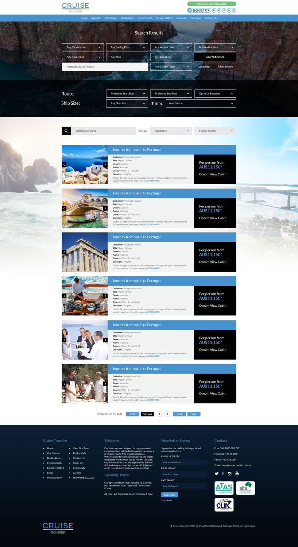This screenshot has height=547, width=298.
Task: Open the Optional Stopover dropdown
Action: pyautogui.click(x=215, y=93)
